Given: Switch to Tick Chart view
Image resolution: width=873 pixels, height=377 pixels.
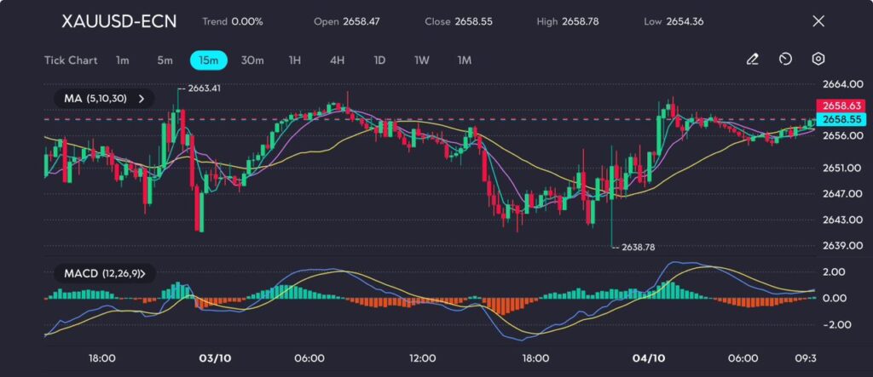Looking at the screenshot, I should (71, 60).
